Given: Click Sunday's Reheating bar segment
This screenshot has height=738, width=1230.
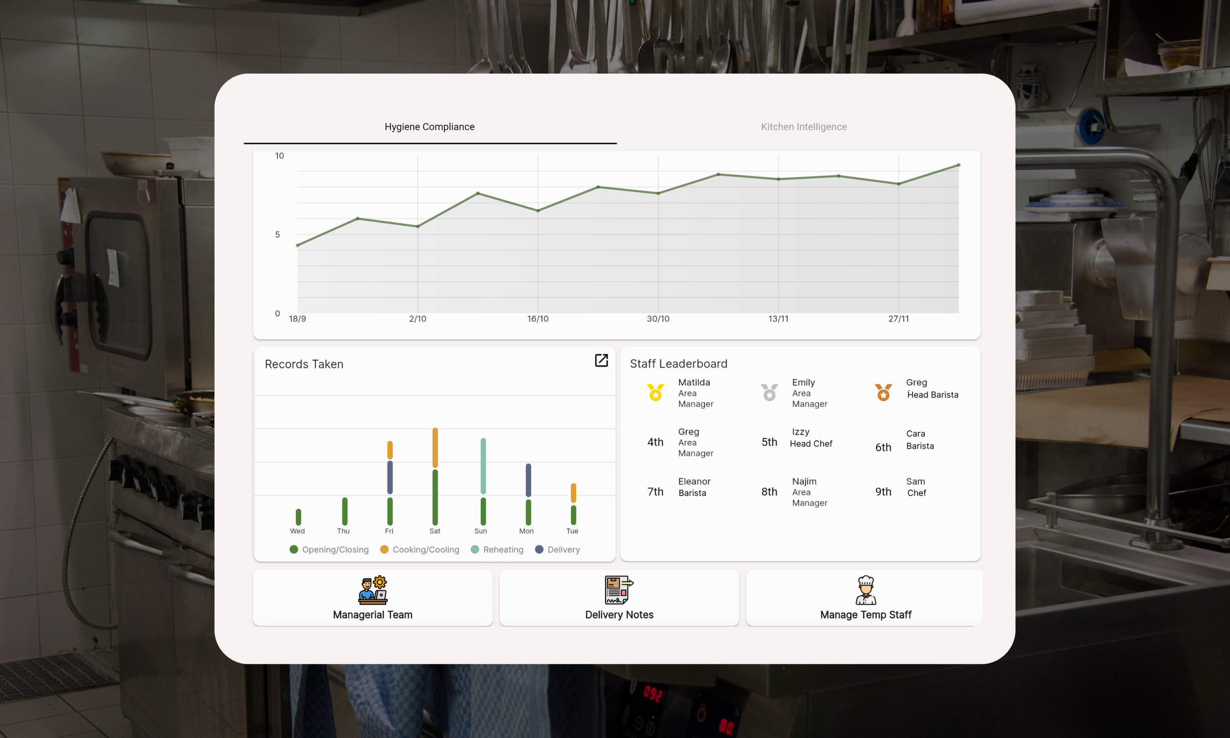Looking at the screenshot, I should [483, 465].
